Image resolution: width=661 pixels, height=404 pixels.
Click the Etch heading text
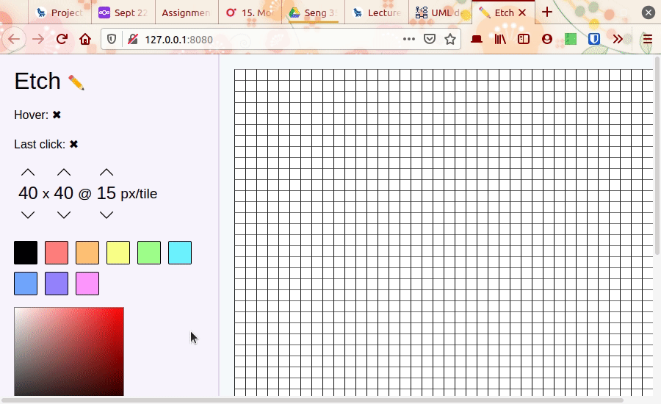click(x=37, y=81)
